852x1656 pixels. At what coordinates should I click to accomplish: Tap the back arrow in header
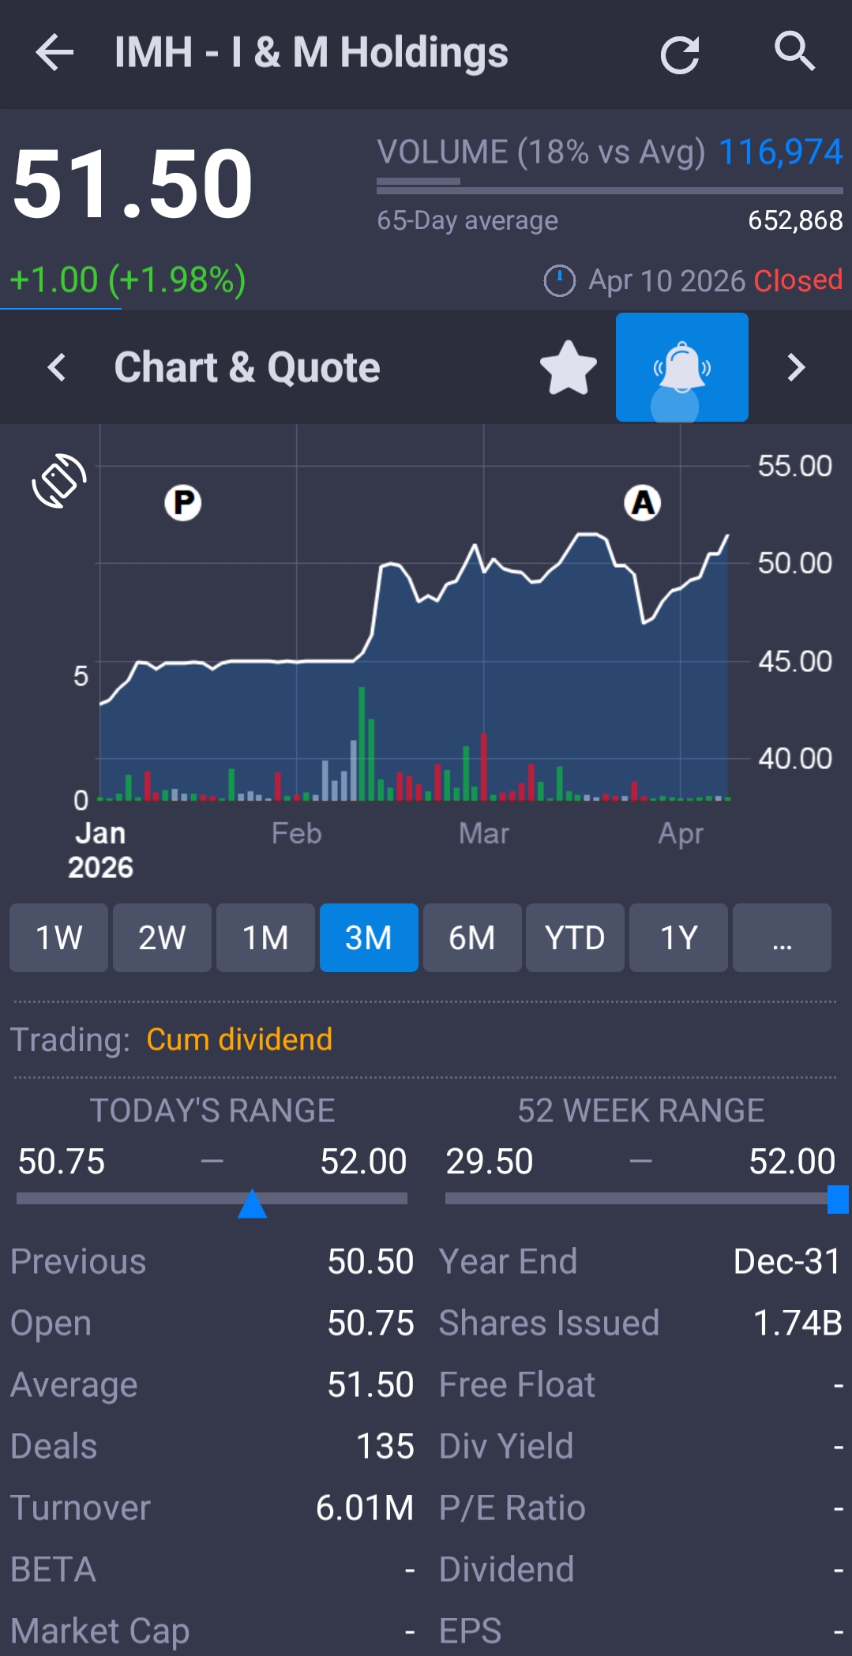(x=54, y=53)
